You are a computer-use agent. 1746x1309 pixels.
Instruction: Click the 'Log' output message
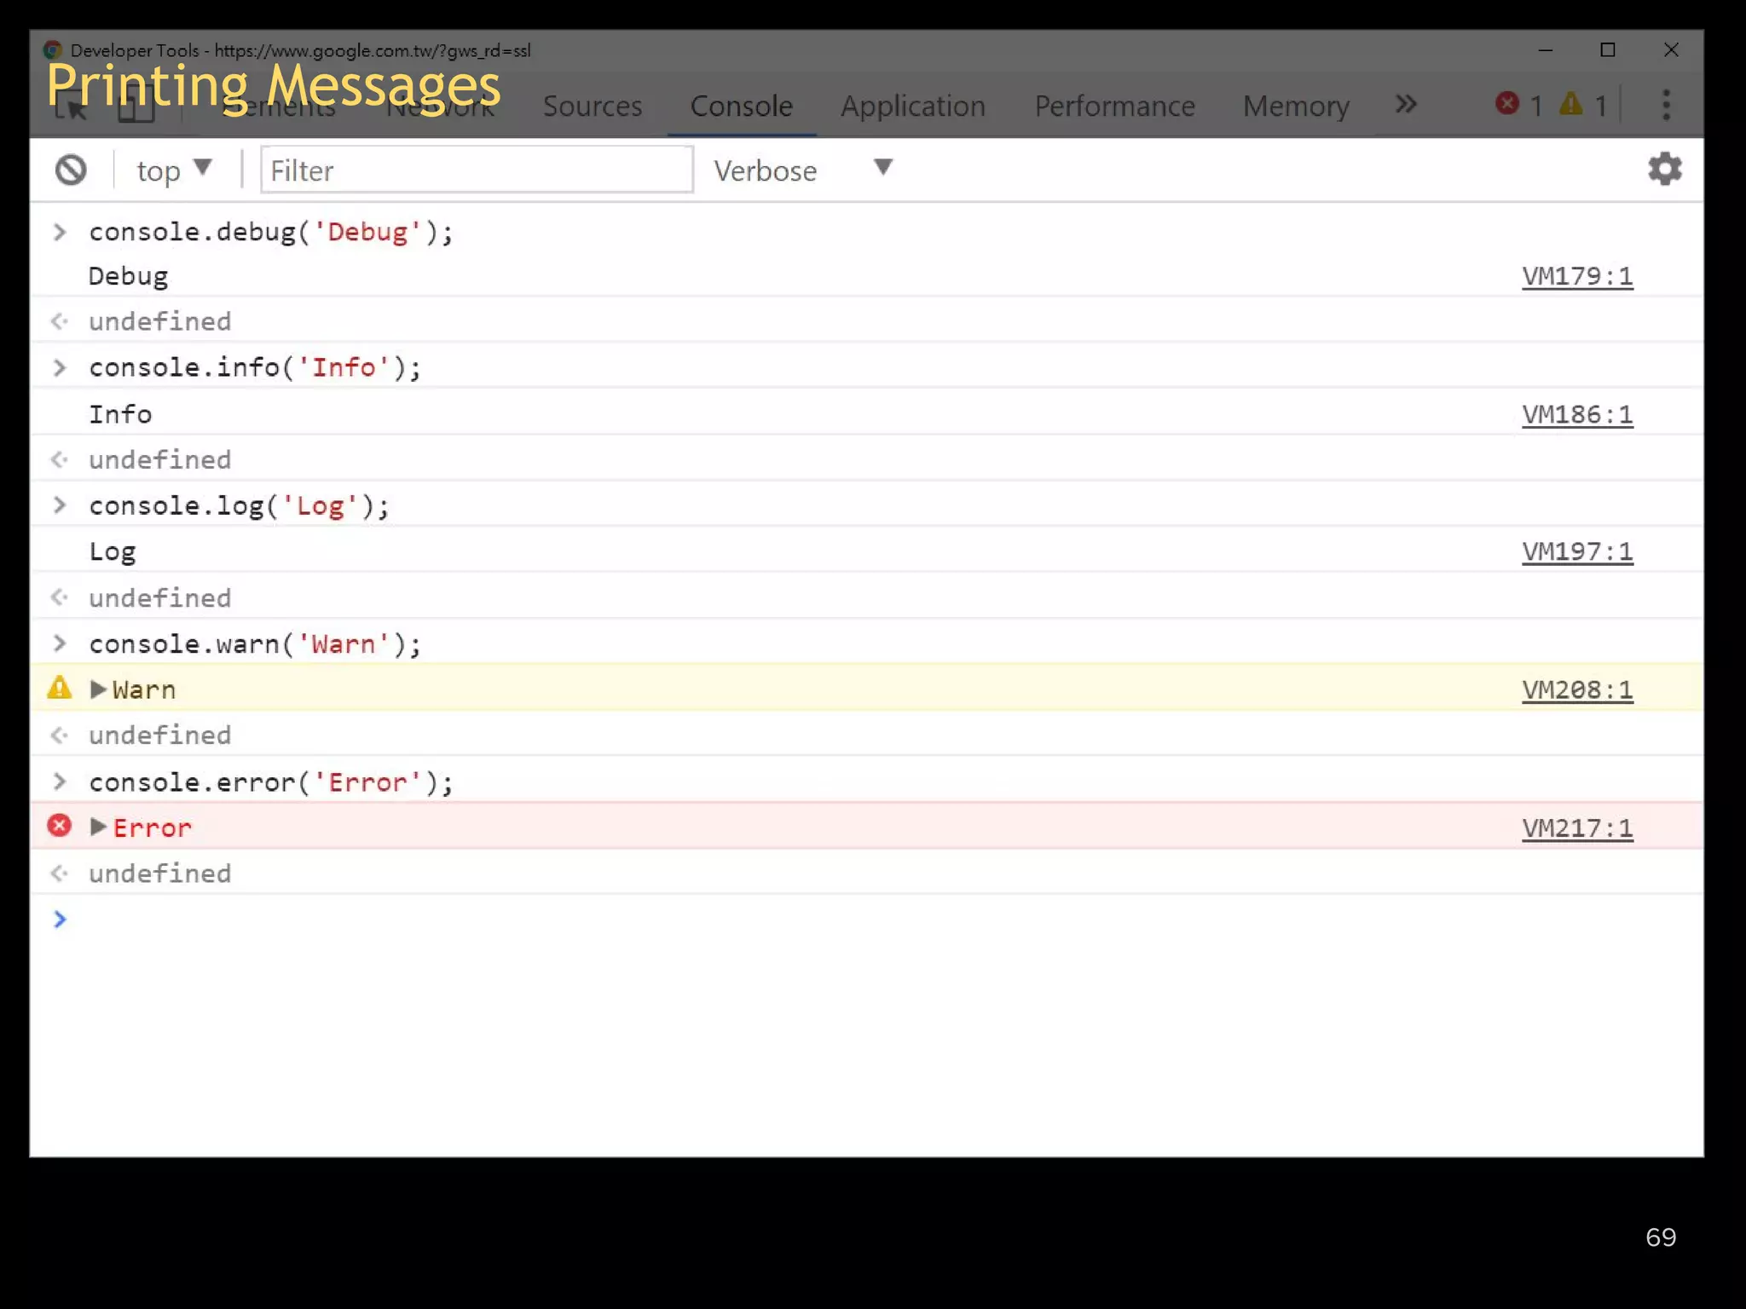coord(113,552)
